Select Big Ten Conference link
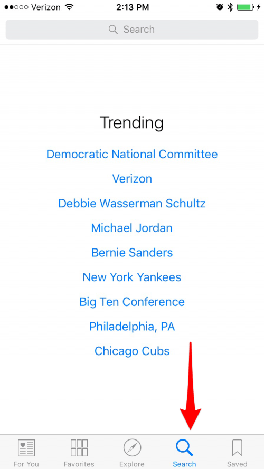Viewport: 264px width, 469px height. pyautogui.click(x=132, y=302)
